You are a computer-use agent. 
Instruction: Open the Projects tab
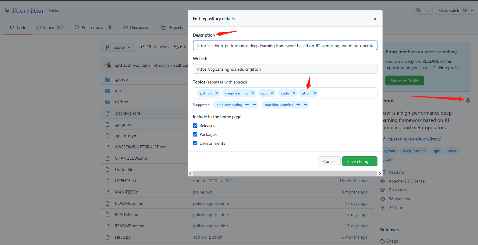(x=172, y=27)
